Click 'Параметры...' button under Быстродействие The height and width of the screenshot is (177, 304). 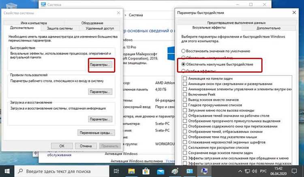(x=100, y=65)
